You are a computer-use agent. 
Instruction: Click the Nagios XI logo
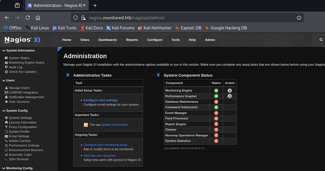click(22, 40)
